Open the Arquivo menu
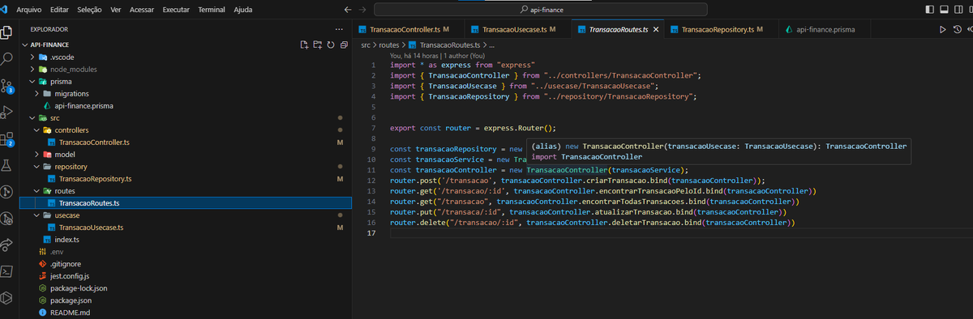The width and height of the screenshot is (973, 319). [x=29, y=10]
